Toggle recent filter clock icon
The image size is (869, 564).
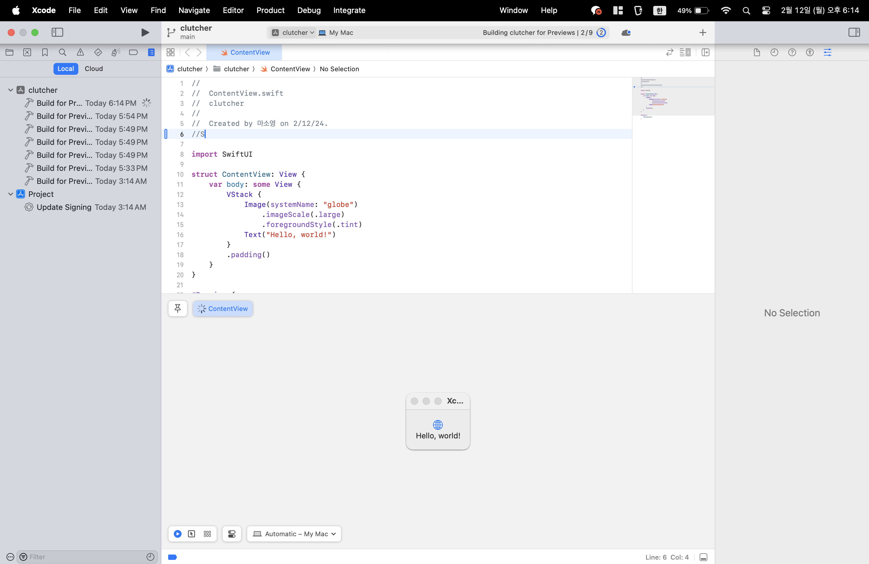pyautogui.click(x=150, y=557)
